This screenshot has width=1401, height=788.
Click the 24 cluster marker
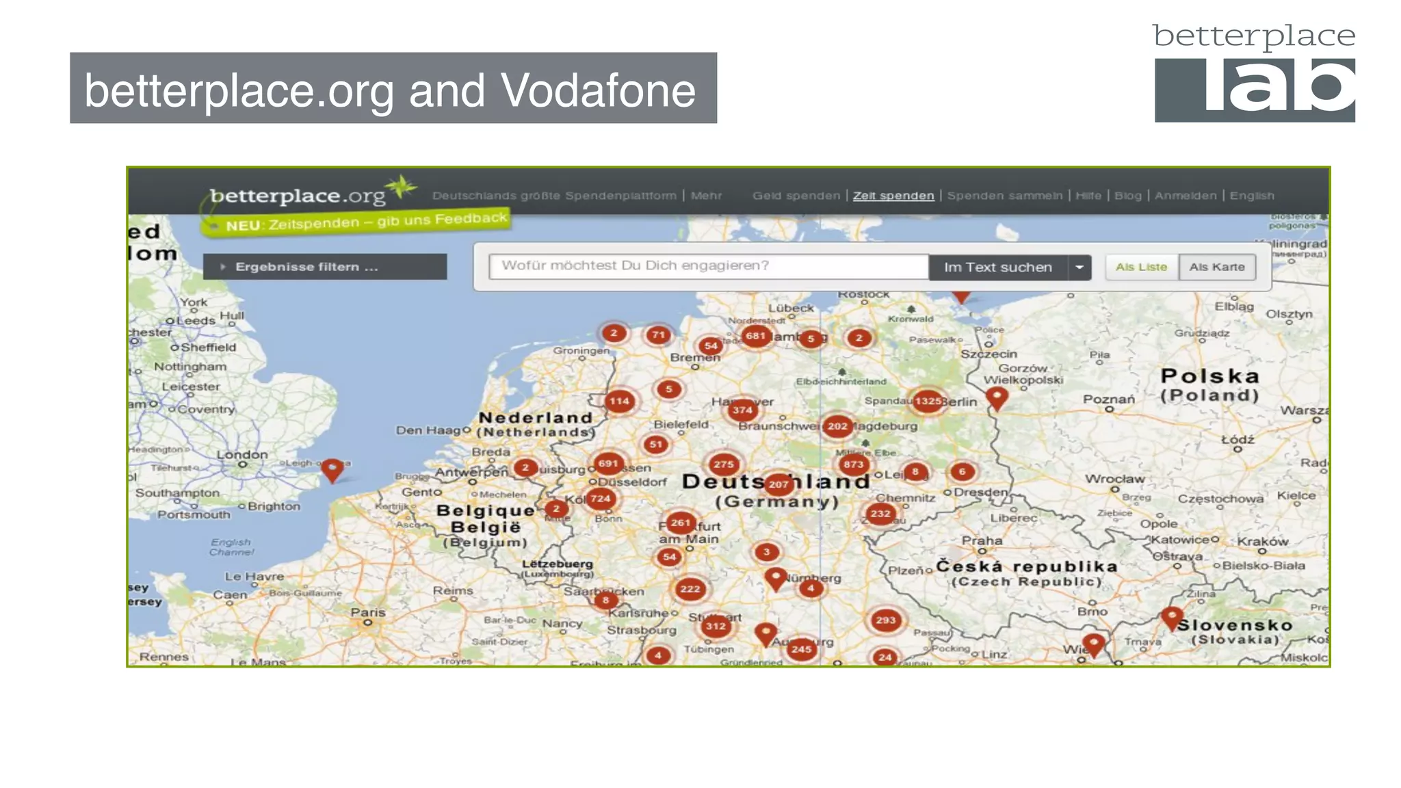(885, 657)
